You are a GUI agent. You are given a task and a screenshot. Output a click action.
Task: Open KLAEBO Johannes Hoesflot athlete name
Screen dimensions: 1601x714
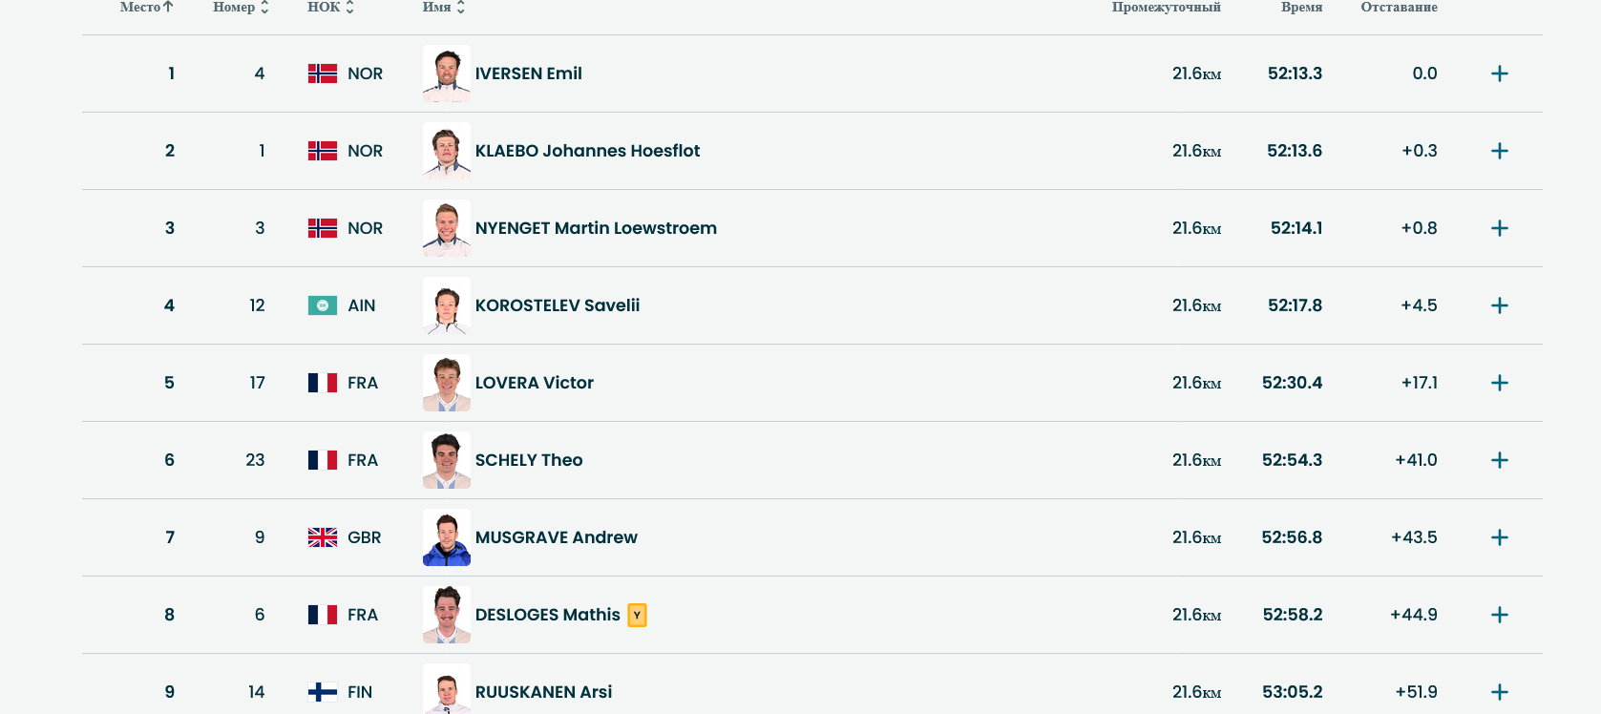pos(587,151)
